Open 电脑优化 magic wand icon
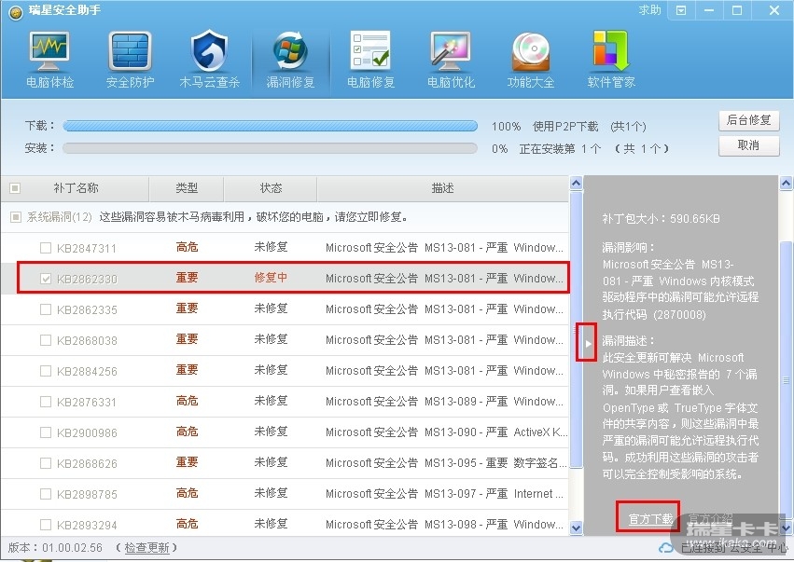The image size is (794, 562). tap(451, 51)
